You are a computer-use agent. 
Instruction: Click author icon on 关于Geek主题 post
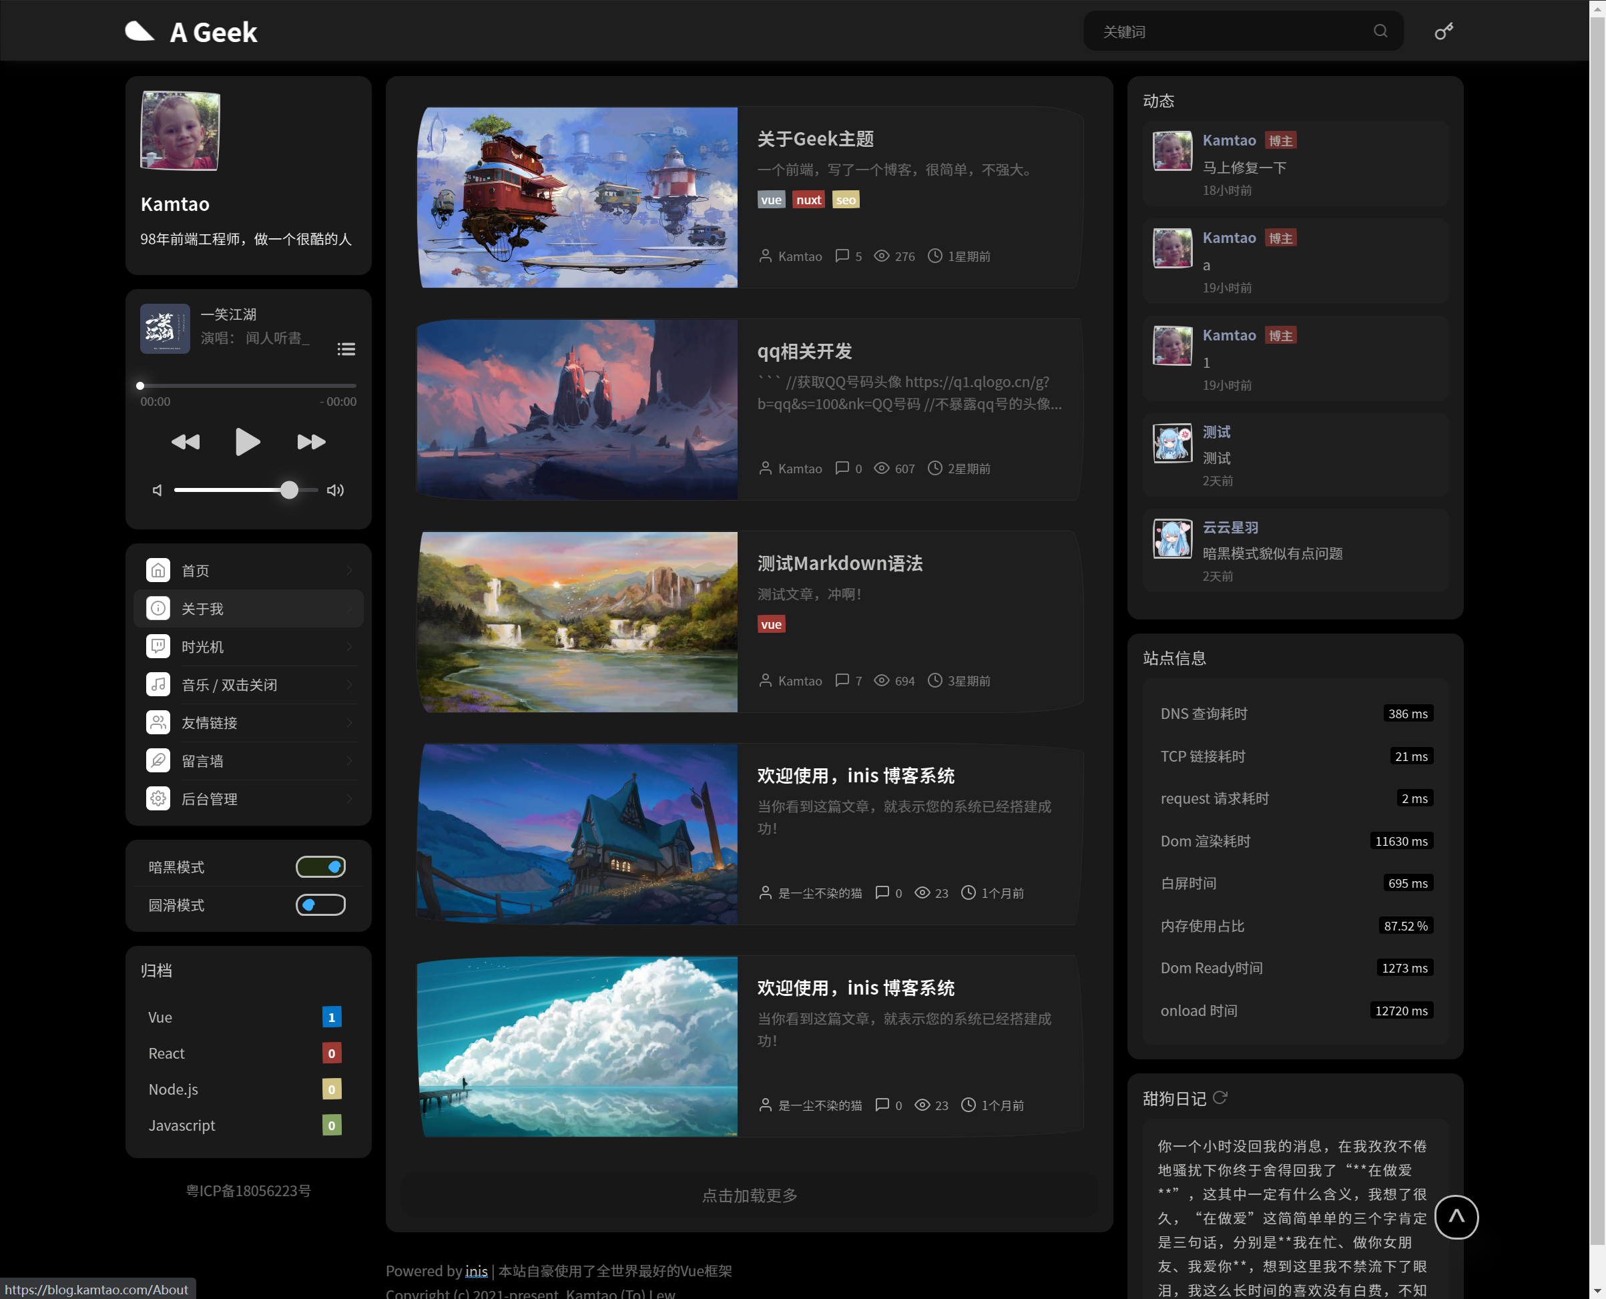(765, 256)
